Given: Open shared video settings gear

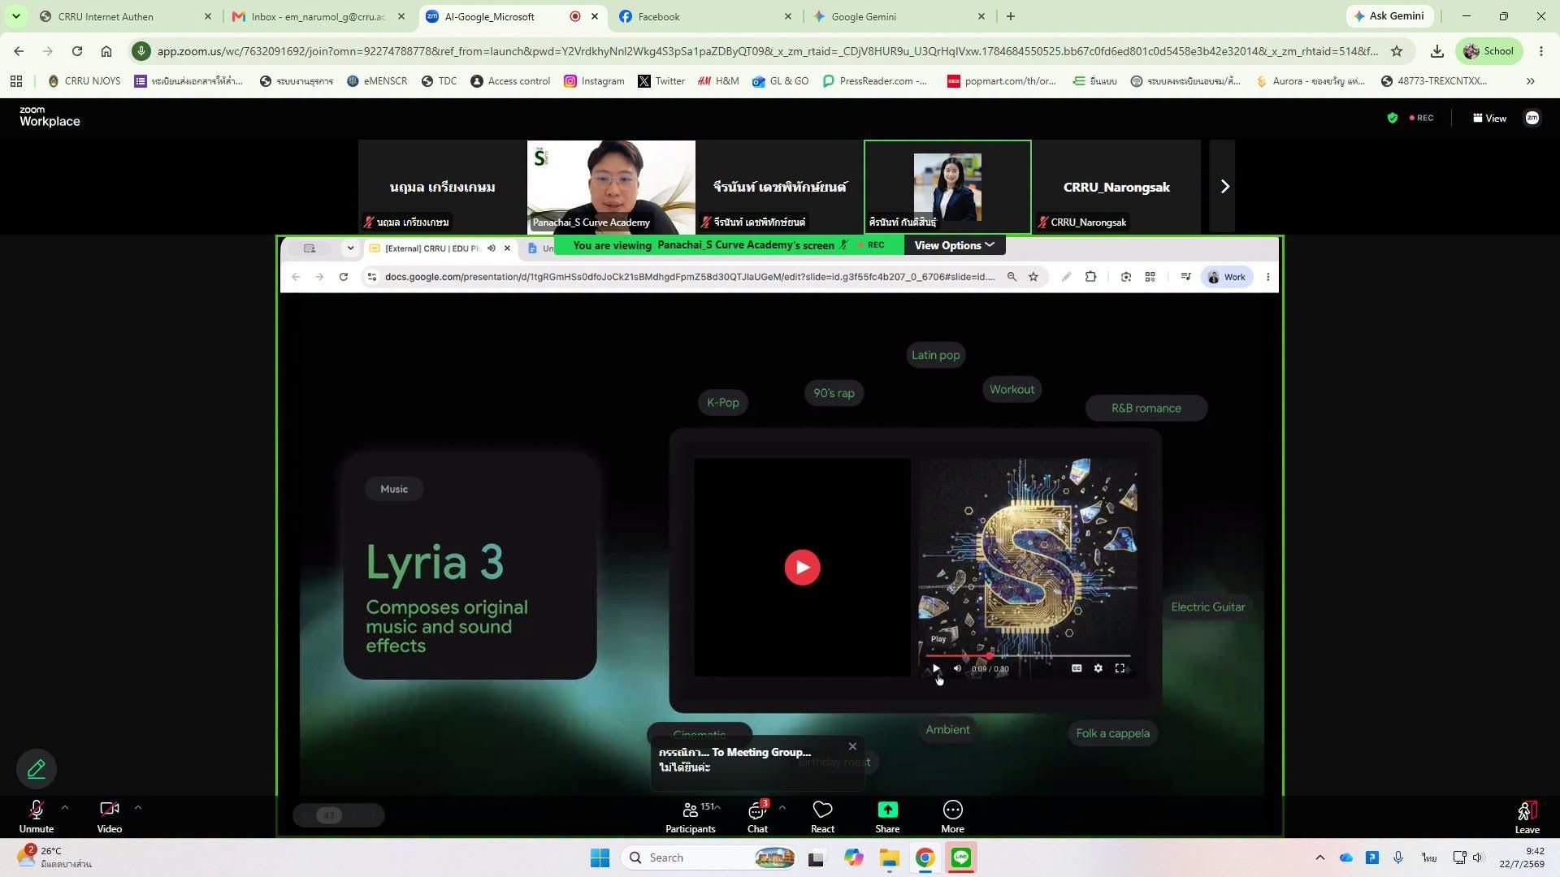Looking at the screenshot, I should [x=1098, y=668].
